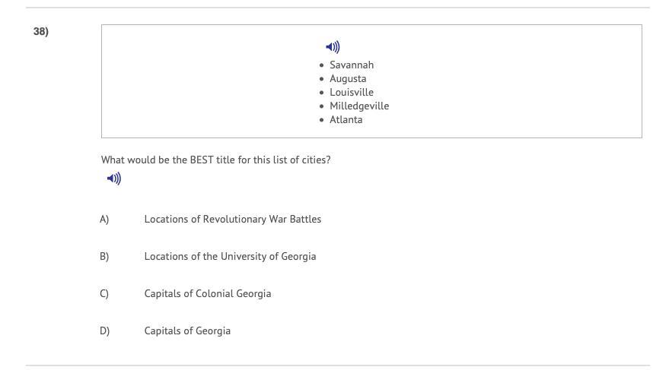Click Atlanta in the city list
This screenshot has width=653, height=370.
(346, 120)
